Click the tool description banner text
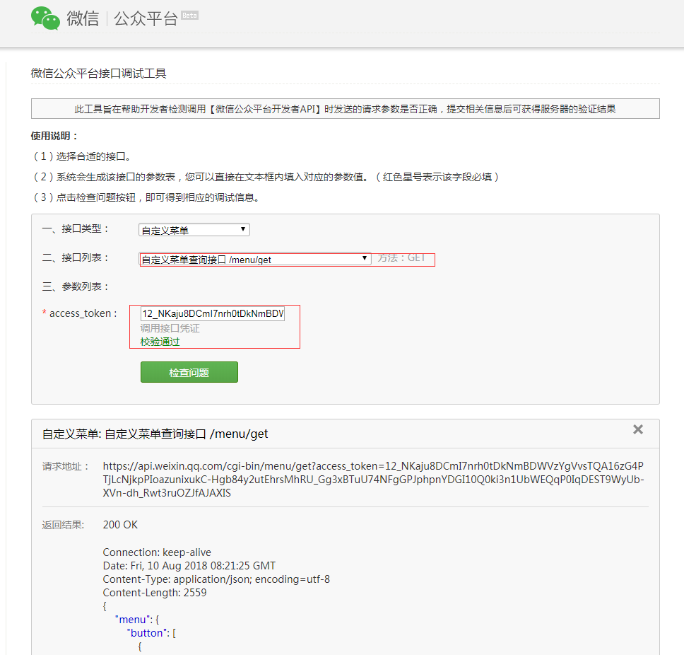This screenshot has width=684, height=655. click(345, 109)
